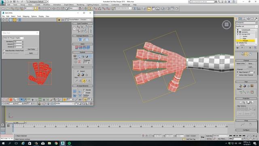The image size is (259, 146).
Task: Toggle Keep Boundary Points Fixed checkbox
Action: coord(4,50)
